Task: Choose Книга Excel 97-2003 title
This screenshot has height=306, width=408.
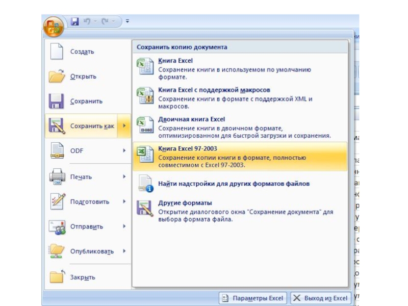Action: tap(188, 148)
